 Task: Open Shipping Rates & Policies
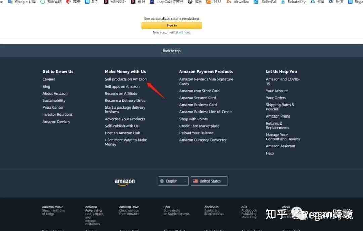[x=280, y=107]
